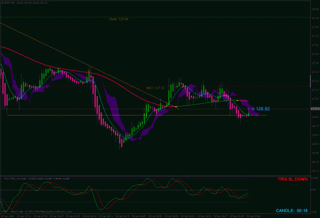This screenshot has height=218, width=320.
Task: Select the "Open: 127.94" level label
Action: (x=119, y=19)
